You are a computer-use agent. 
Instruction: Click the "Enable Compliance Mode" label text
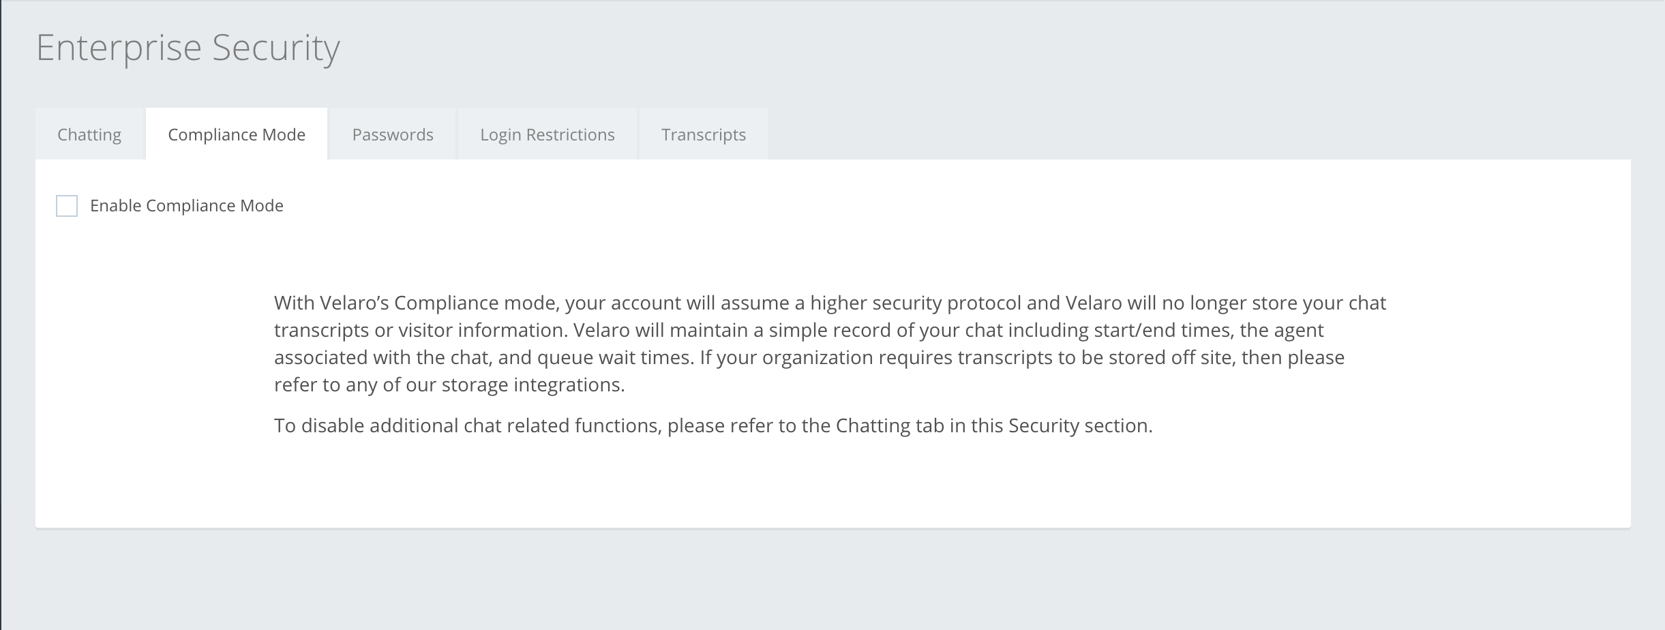click(186, 206)
